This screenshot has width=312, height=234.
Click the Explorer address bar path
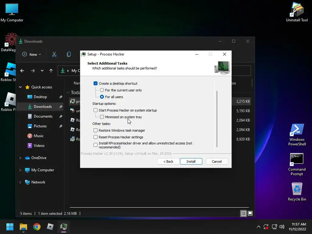154,71
